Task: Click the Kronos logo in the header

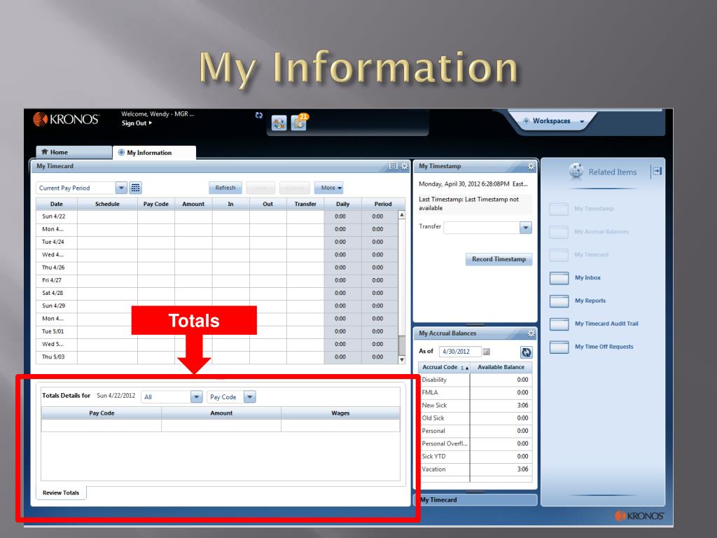Action: click(x=66, y=119)
